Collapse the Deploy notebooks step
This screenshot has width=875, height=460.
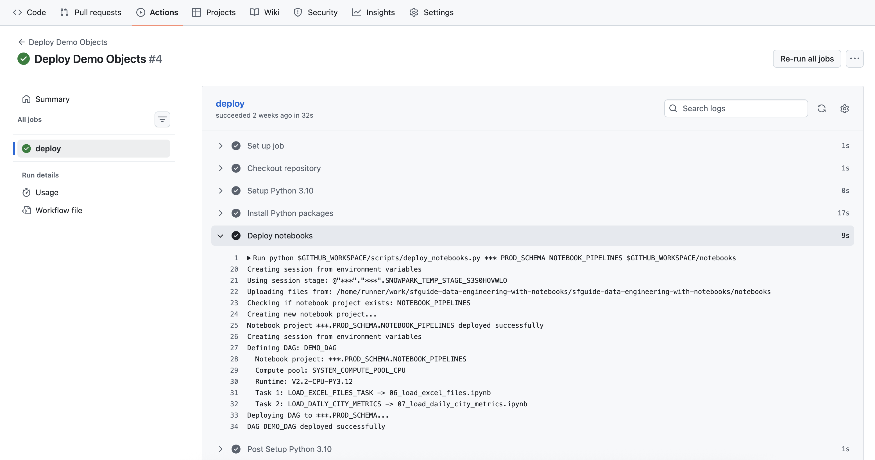tap(532, 236)
